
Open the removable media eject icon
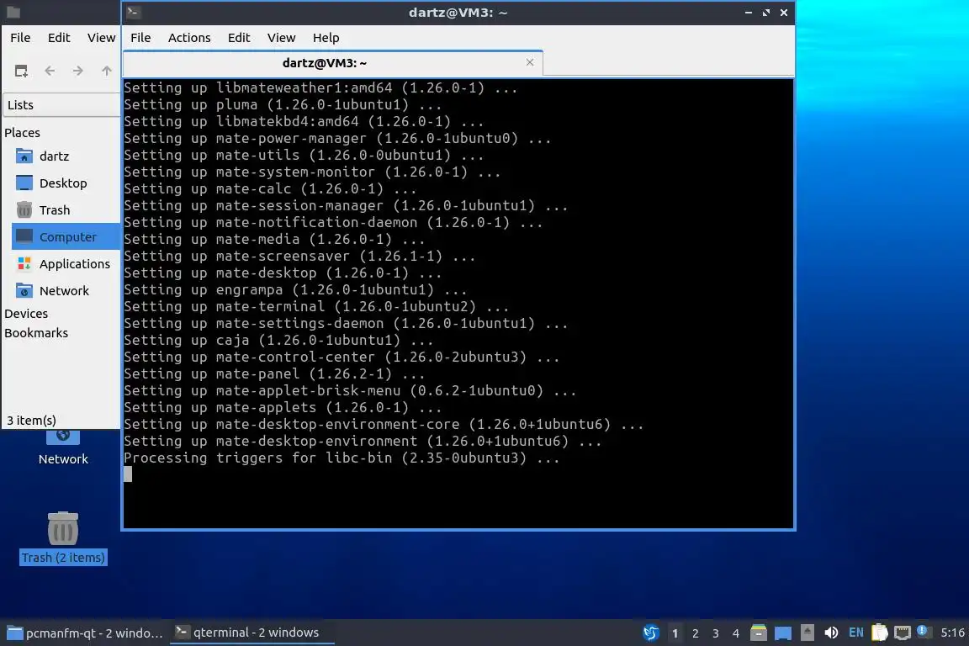coord(807,633)
